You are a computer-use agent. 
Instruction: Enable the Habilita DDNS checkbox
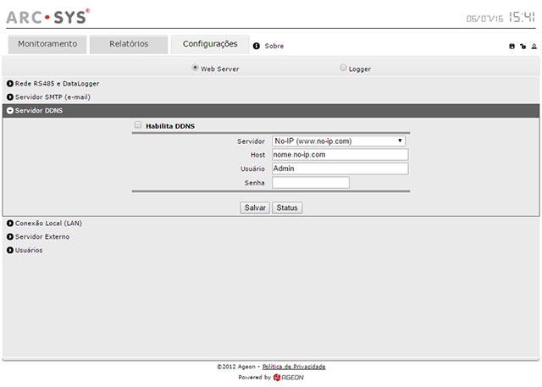pyautogui.click(x=138, y=125)
